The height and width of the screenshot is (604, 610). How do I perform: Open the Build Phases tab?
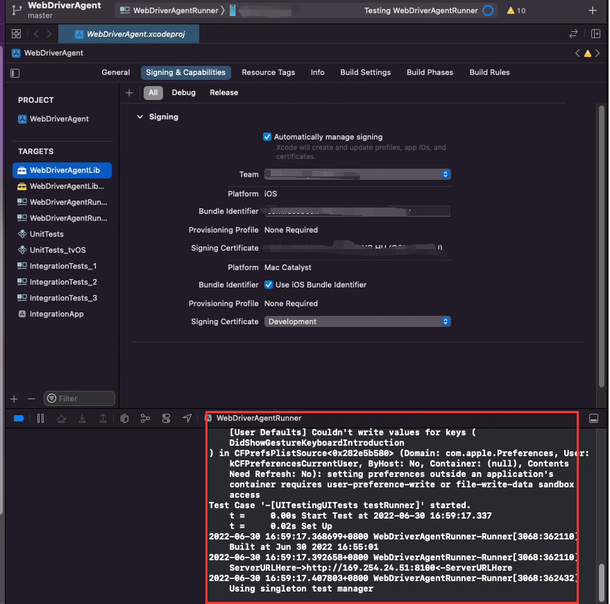pyautogui.click(x=430, y=72)
